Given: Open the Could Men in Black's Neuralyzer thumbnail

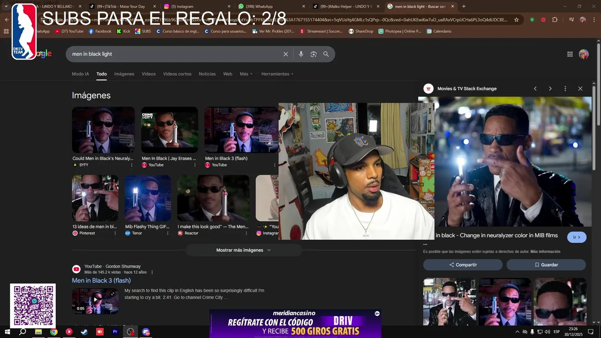Looking at the screenshot, I should coord(103,130).
